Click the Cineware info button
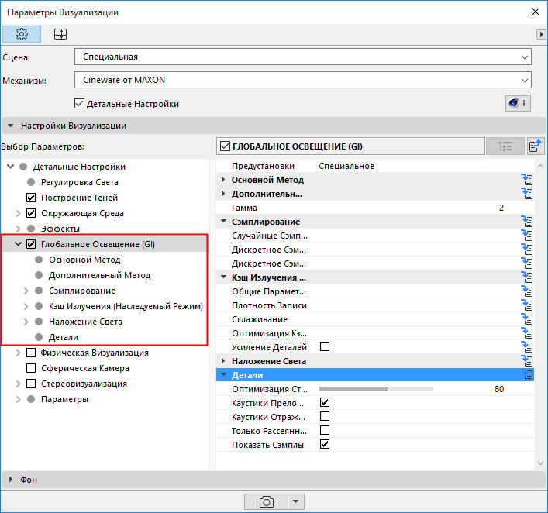The height and width of the screenshot is (513, 548). point(518,103)
